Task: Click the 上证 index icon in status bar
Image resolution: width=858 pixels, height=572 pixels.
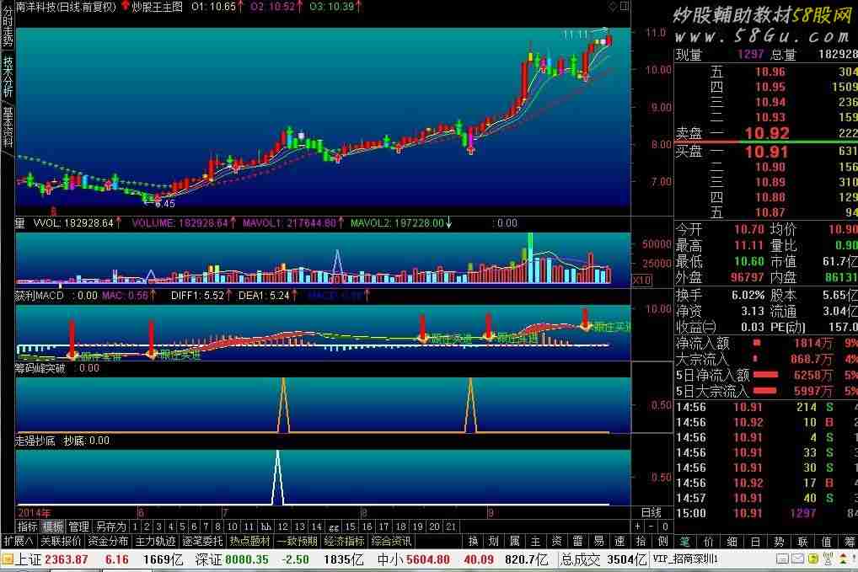Action: [7, 559]
